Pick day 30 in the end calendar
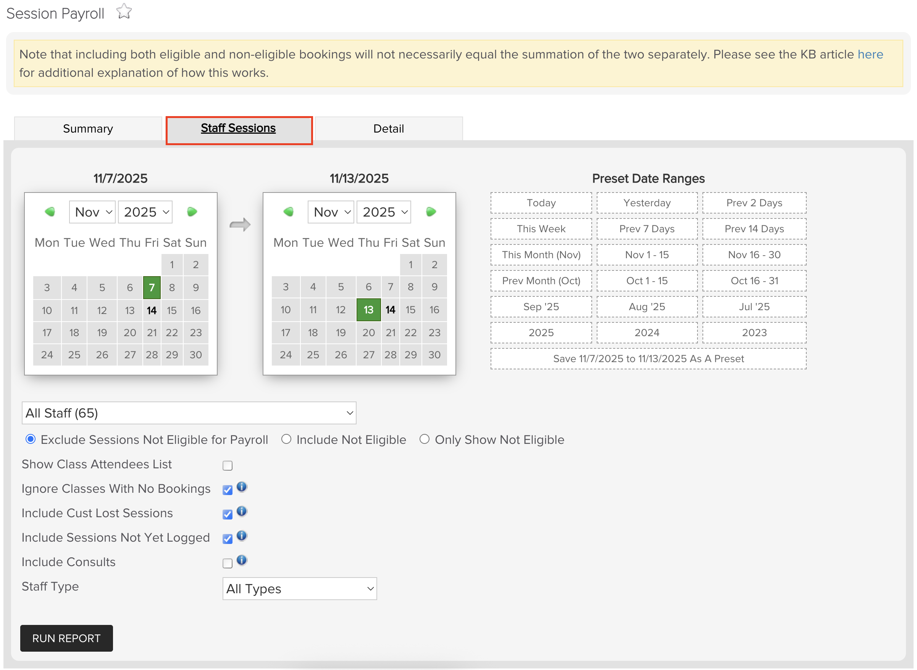Screen dimensions: 917x670 [435, 355]
